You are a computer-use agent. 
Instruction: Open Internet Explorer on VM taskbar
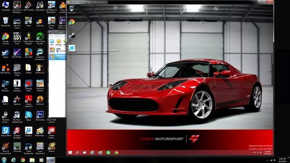92,153
